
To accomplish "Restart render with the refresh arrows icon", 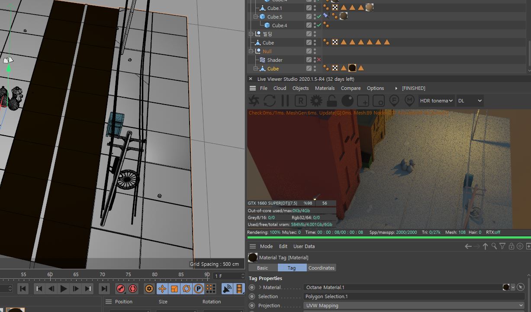I will [x=270, y=101].
